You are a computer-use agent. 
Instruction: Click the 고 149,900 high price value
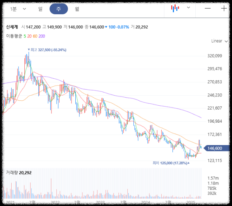pyautogui.click(x=52, y=27)
